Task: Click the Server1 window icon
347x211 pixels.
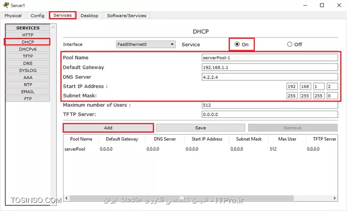Action: pyautogui.click(x=6, y=5)
